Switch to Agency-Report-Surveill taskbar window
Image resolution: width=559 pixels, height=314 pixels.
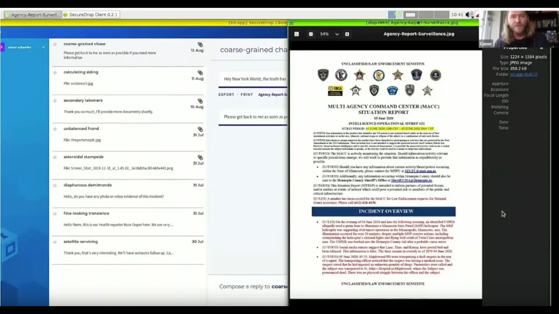[x=32, y=15]
